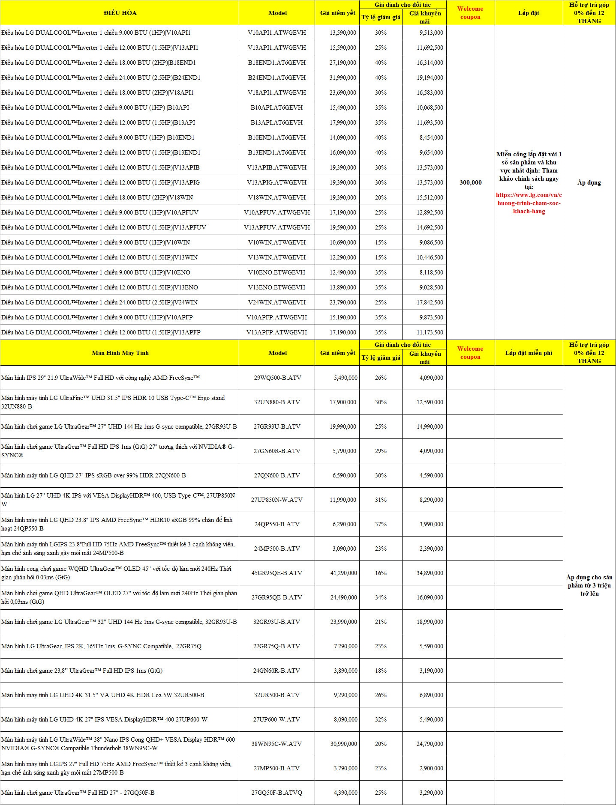Select model V13ENO.ETWGEVH

pos(277,287)
